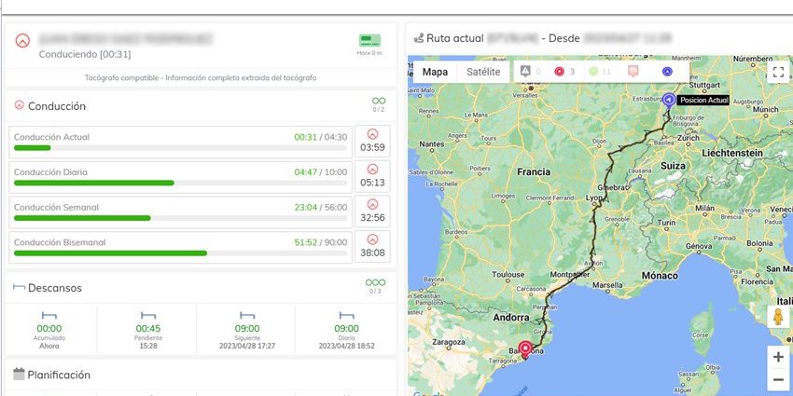This screenshot has width=793, height=396.
Task: Click the green tachograph card icon
Action: (x=369, y=41)
